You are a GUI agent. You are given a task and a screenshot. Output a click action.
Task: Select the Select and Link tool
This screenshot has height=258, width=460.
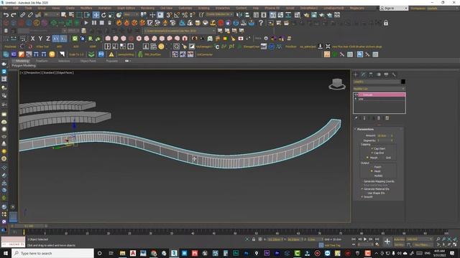coord(22,14)
